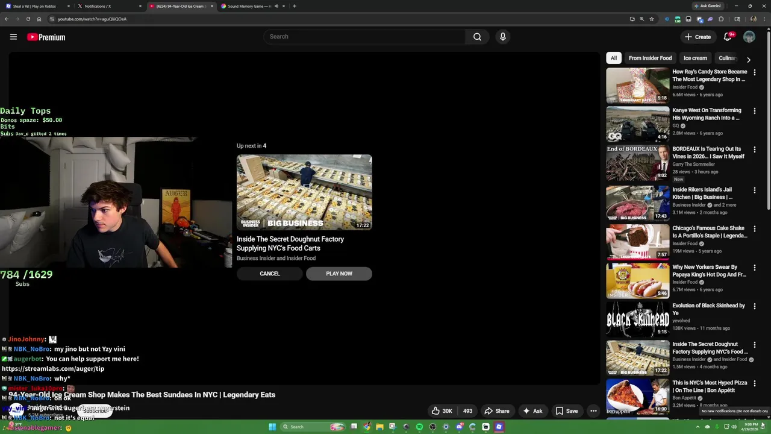Viewport: 771px width, 434px height.
Task: Cancel the up-next autoplay
Action: [x=270, y=274]
